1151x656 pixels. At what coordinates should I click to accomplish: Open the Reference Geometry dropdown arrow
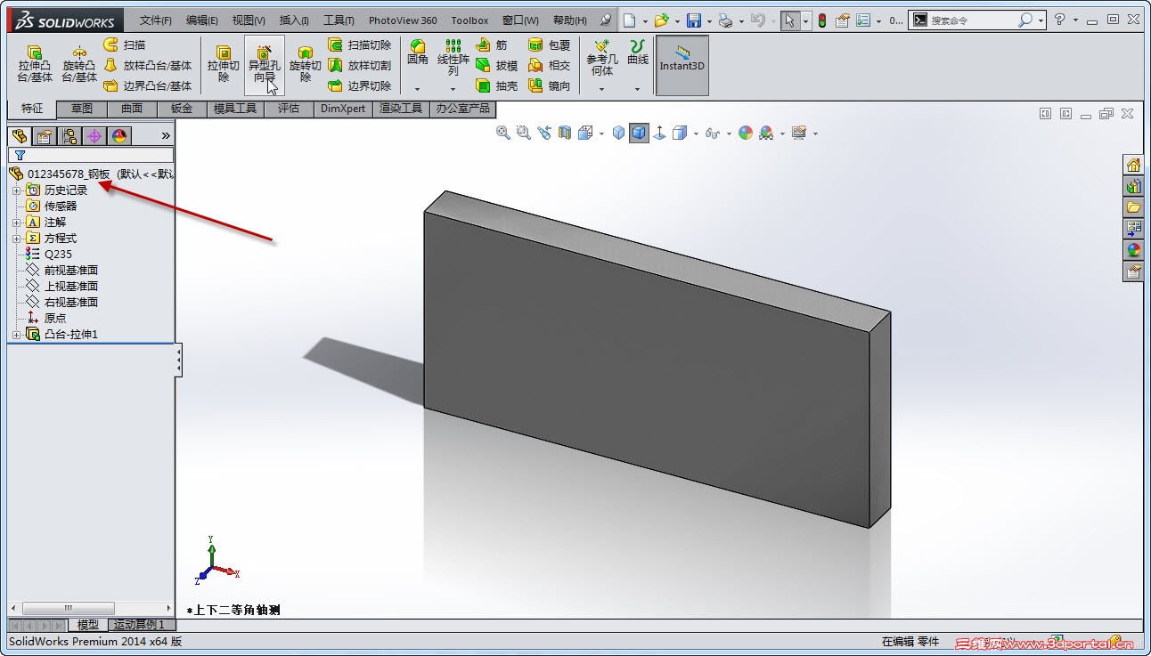pyautogui.click(x=601, y=89)
